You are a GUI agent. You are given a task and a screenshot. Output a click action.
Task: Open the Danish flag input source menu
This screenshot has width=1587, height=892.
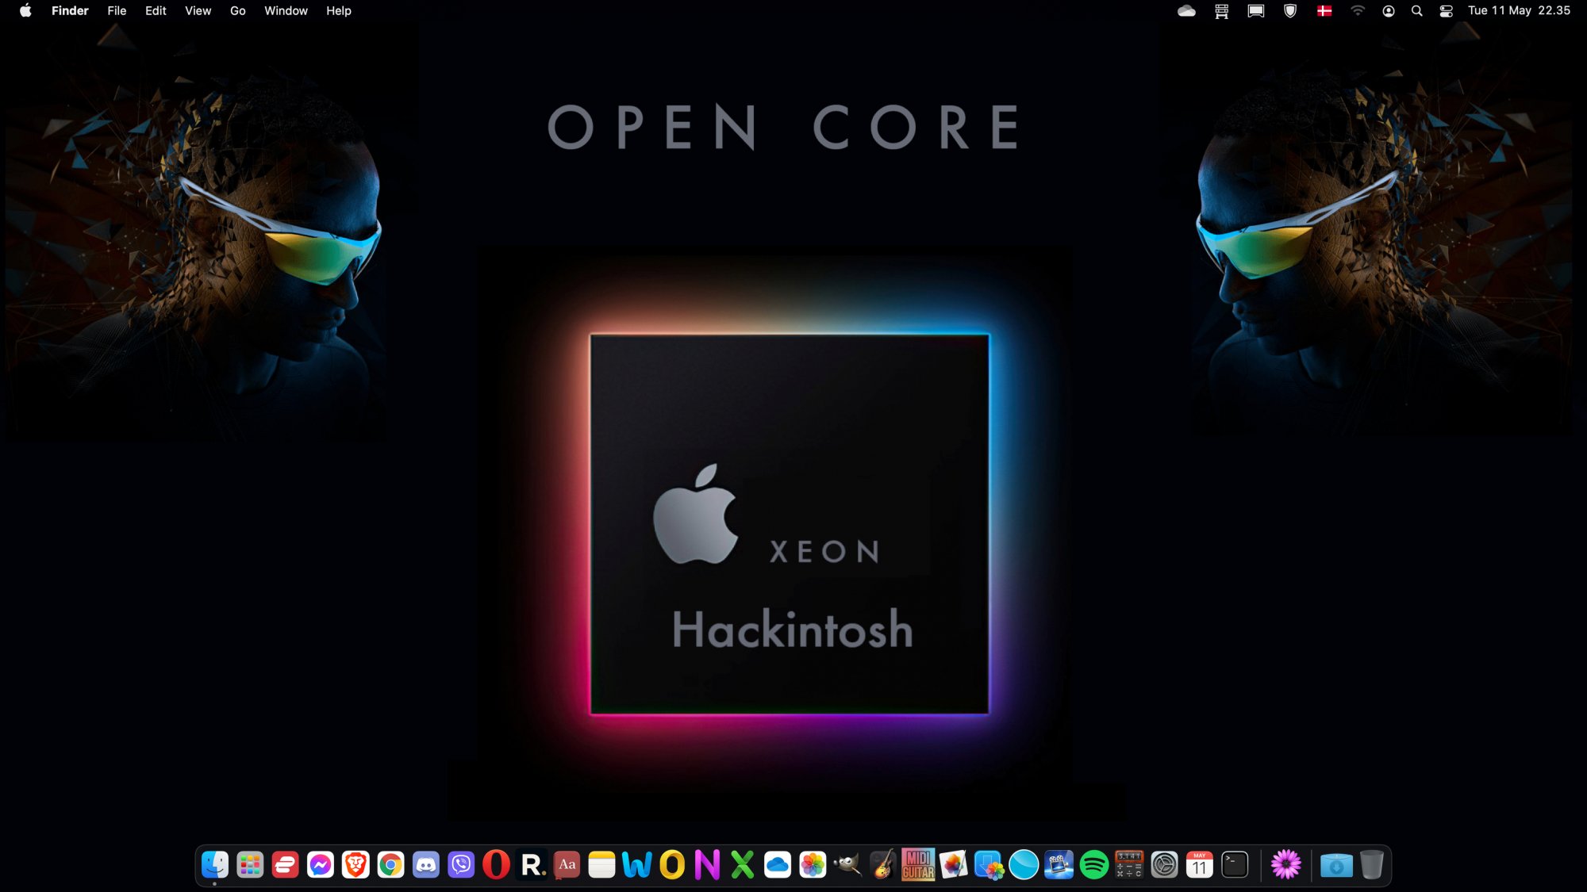1324,10
